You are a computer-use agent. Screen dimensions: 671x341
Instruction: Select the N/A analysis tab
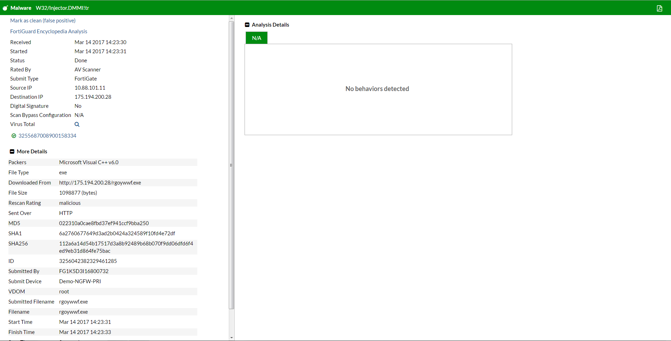tap(256, 38)
